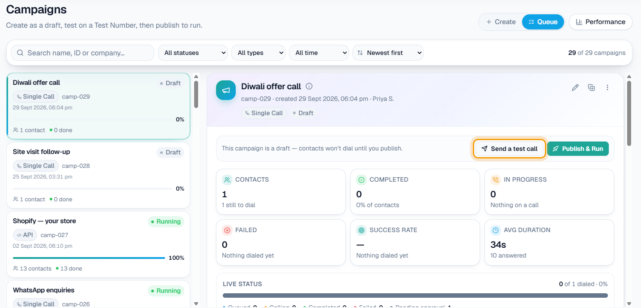Switch to the Queue tab

pyautogui.click(x=543, y=22)
